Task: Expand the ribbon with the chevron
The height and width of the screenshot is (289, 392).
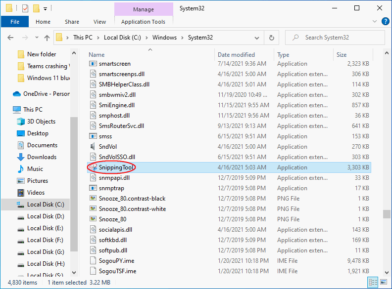Action: [x=375, y=21]
